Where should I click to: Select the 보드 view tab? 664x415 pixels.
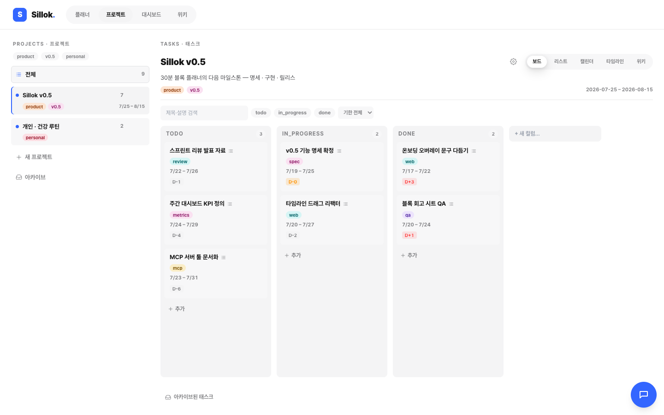click(x=537, y=61)
